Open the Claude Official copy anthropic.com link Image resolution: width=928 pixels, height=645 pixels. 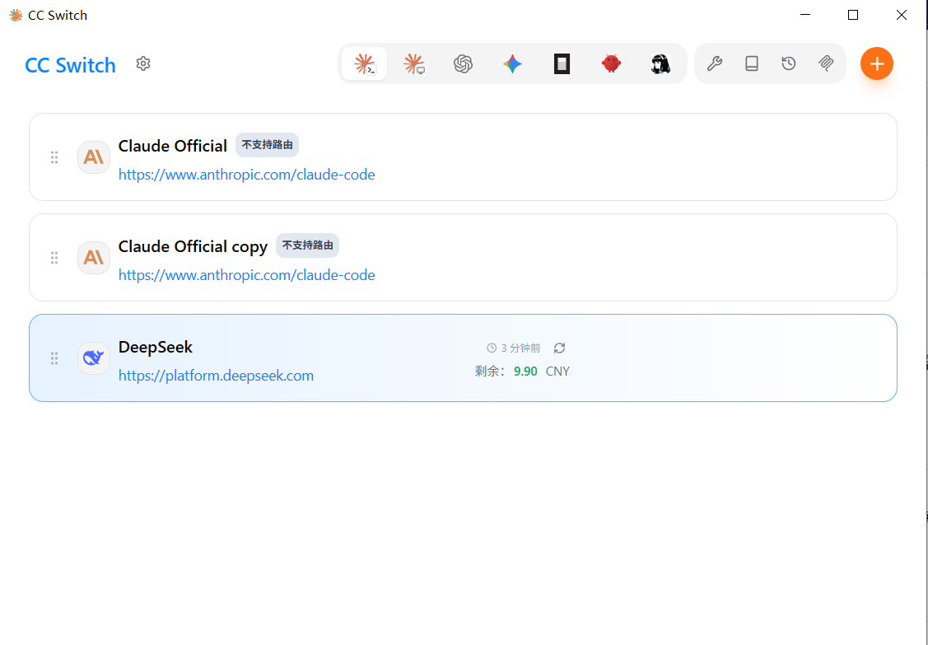247,275
